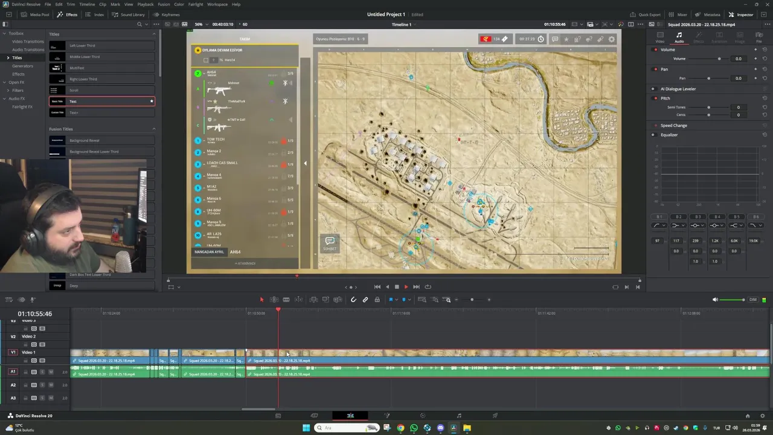This screenshot has width=773, height=435.
Task: Toggle Position Lock padlock icon
Action: [377, 300]
